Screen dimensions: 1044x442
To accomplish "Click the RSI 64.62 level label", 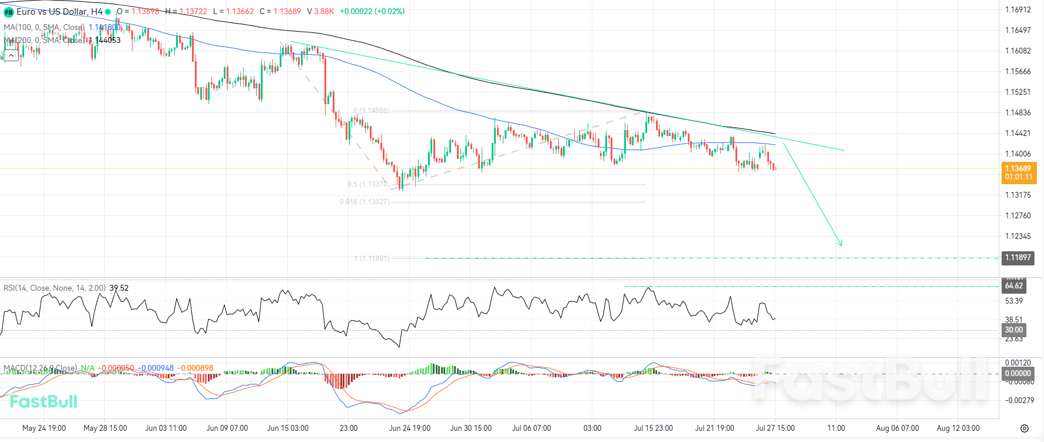I will pyautogui.click(x=1014, y=286).
